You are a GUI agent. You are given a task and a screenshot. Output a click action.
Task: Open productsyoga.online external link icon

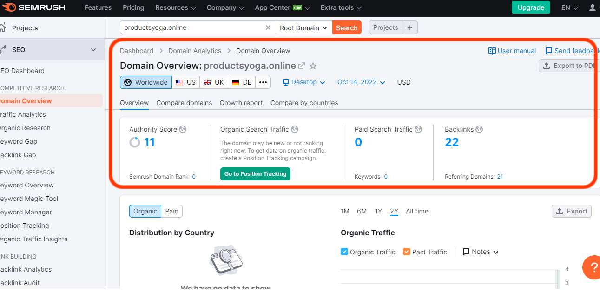point(302,66)
